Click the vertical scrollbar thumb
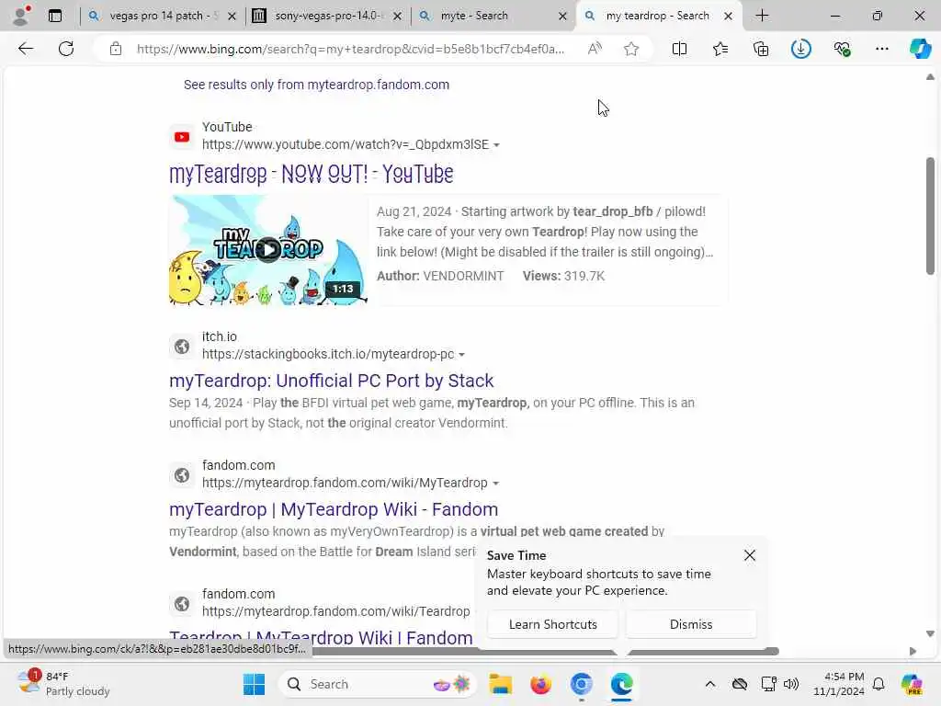 [930, 216]
